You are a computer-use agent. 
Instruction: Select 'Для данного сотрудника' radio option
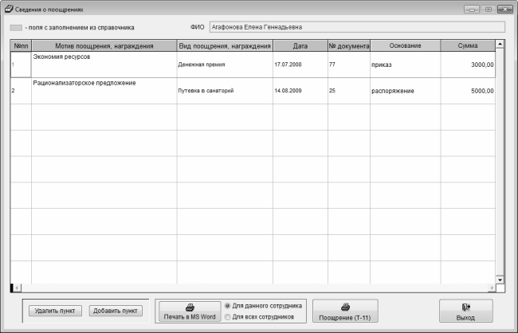[x=228, y=305]
